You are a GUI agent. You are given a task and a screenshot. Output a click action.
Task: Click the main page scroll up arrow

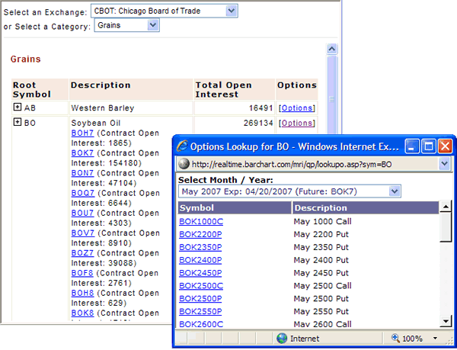click(x=331, y=49)
